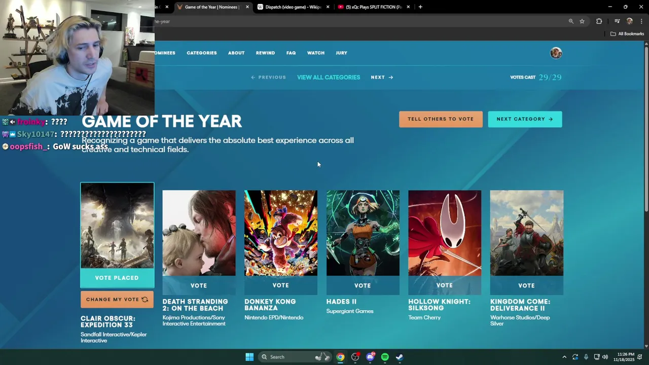Click VIEW ALL CATEGORIES link
The image size is (649, 365).
click(x=329, y=77)
